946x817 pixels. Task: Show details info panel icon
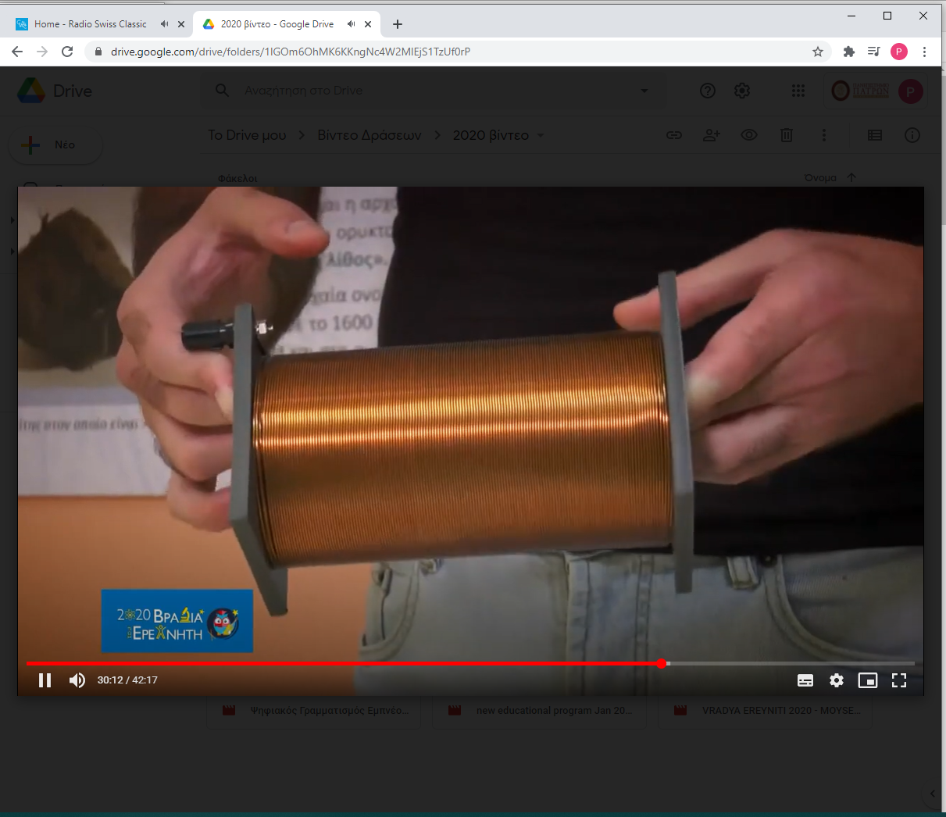pos(912,135)
